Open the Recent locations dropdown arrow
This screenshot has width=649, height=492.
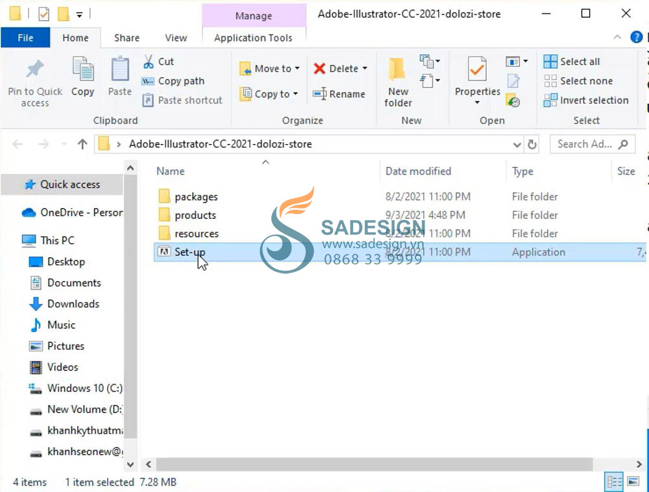tap(64, 144)
